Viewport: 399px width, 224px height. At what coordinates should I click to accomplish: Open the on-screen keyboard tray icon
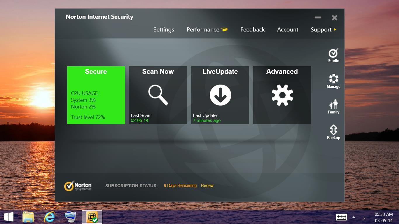coord(341,217)
